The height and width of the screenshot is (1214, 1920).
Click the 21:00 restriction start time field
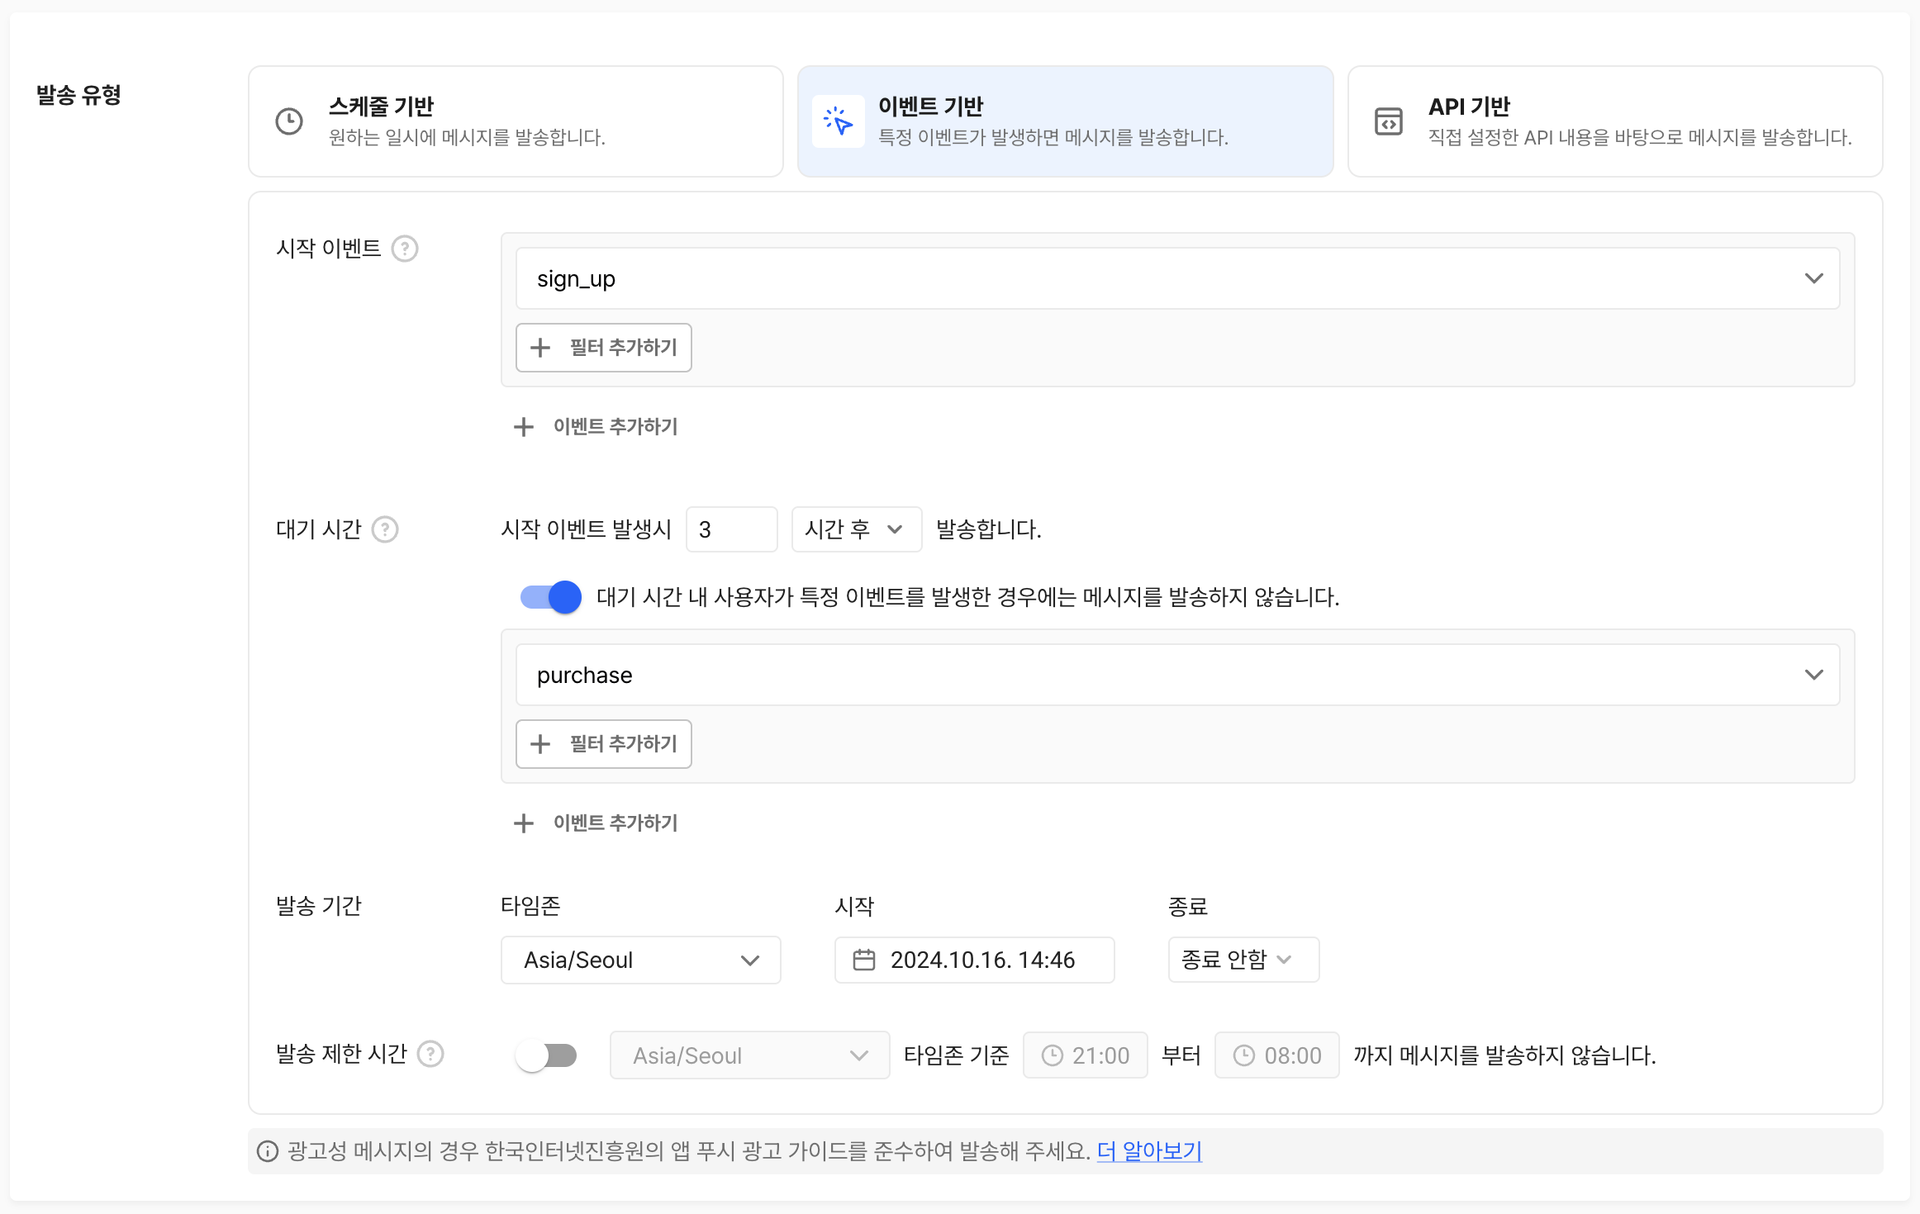tap(1086, 1055)
